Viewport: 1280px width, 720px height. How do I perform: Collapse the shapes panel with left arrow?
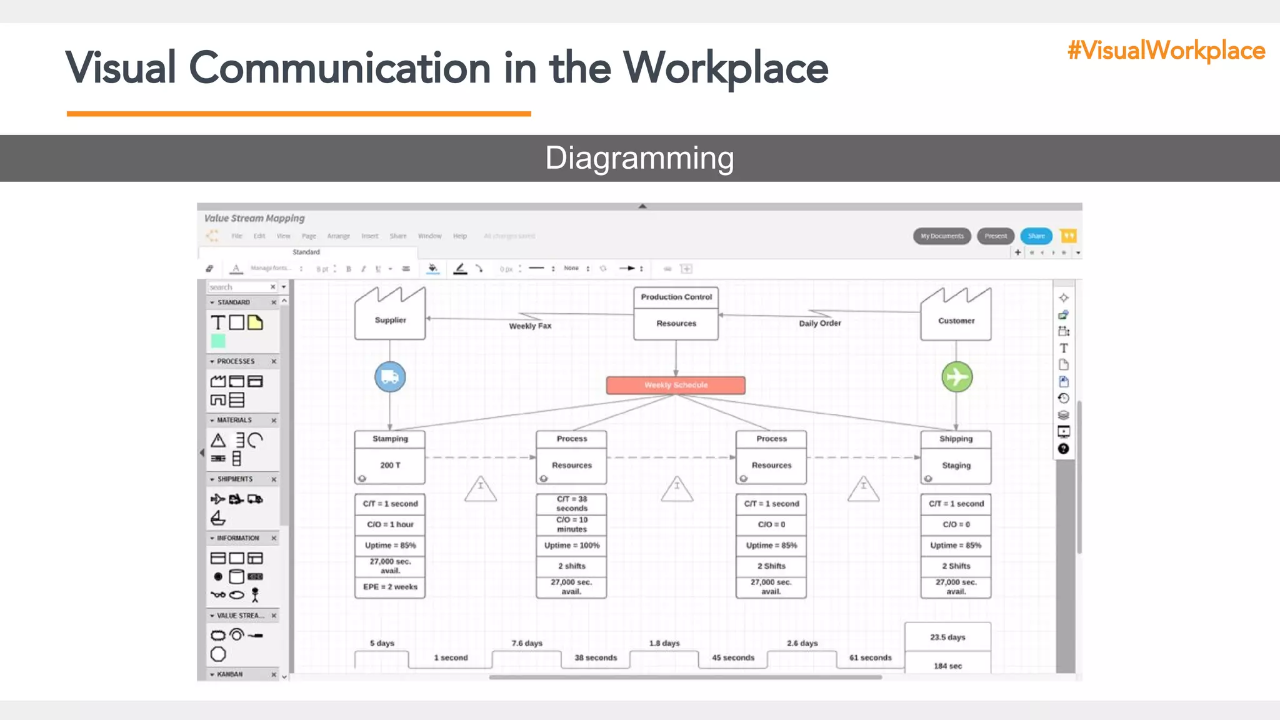point(202,452)
